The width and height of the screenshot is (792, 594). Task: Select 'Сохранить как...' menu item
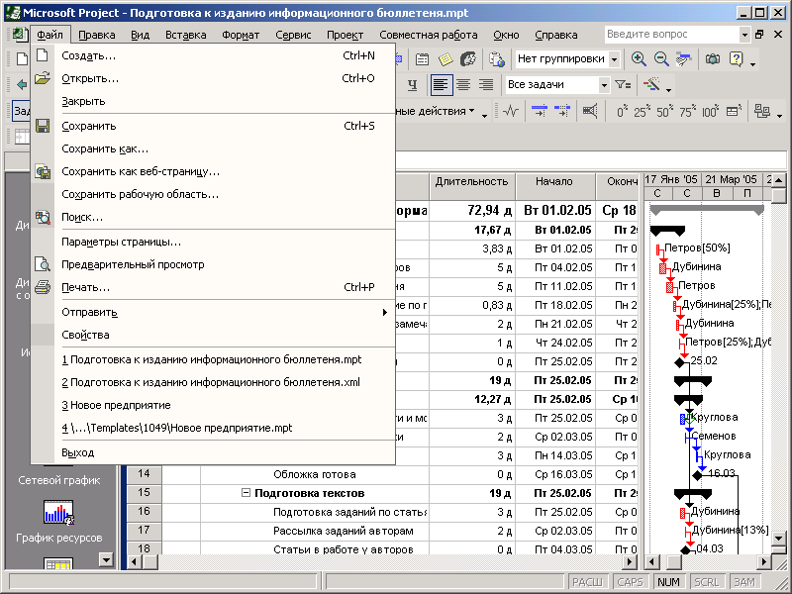pyautogui.click(x=213, y=148)
